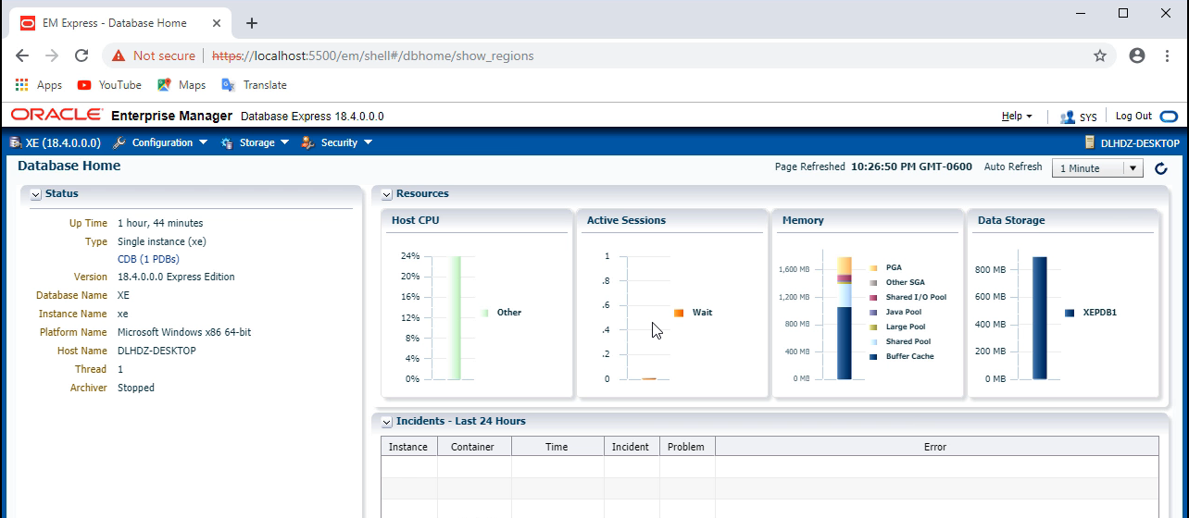Open the Storage menu
The height and width of the screenshot is (518, 1189).
point(256,143)
